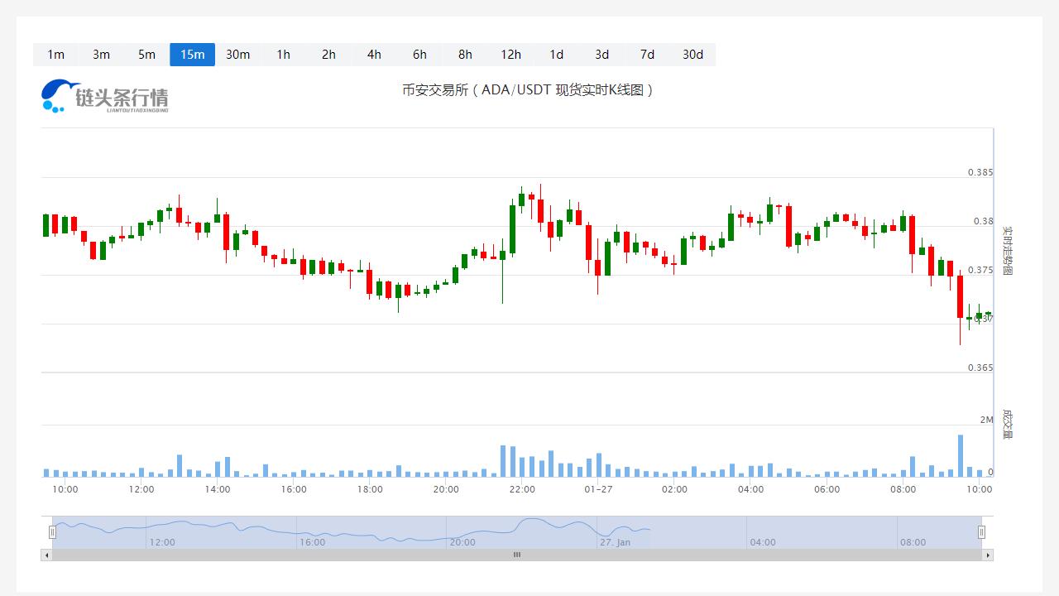Screen dimensions: 1059x596
Task: Select the 1m interval tab
Action: click(55, 55)
